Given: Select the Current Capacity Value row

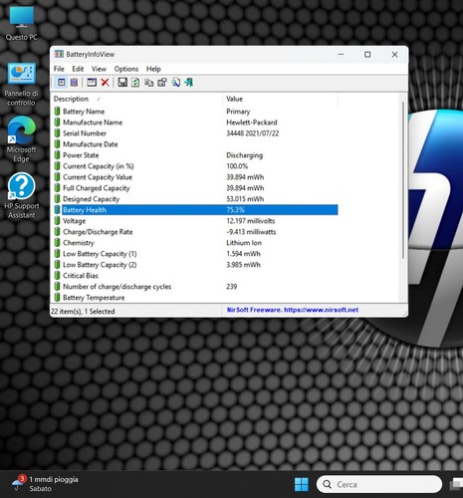Looking at the screenshot, I should pyautogui.click(x=196, y=177).
